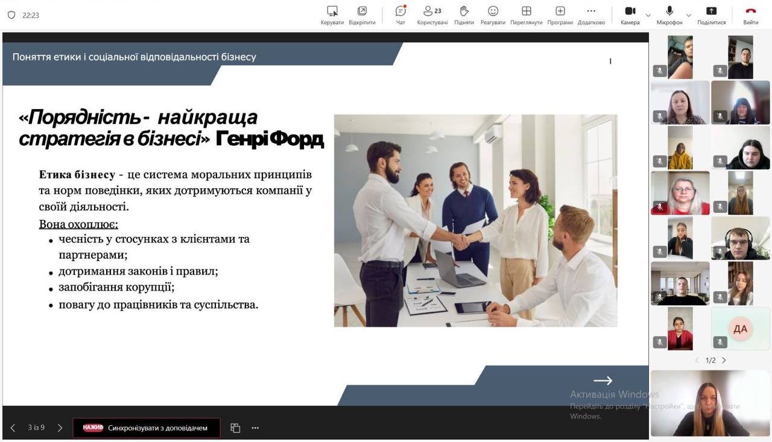
Task: Open the Реагувати reactions menu
Action: click(x=493, y=14)
